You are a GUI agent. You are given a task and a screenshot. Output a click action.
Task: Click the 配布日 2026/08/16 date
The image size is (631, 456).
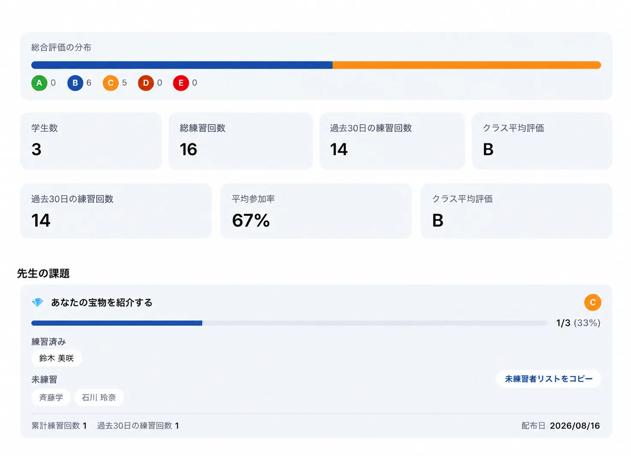pos(560,426)
